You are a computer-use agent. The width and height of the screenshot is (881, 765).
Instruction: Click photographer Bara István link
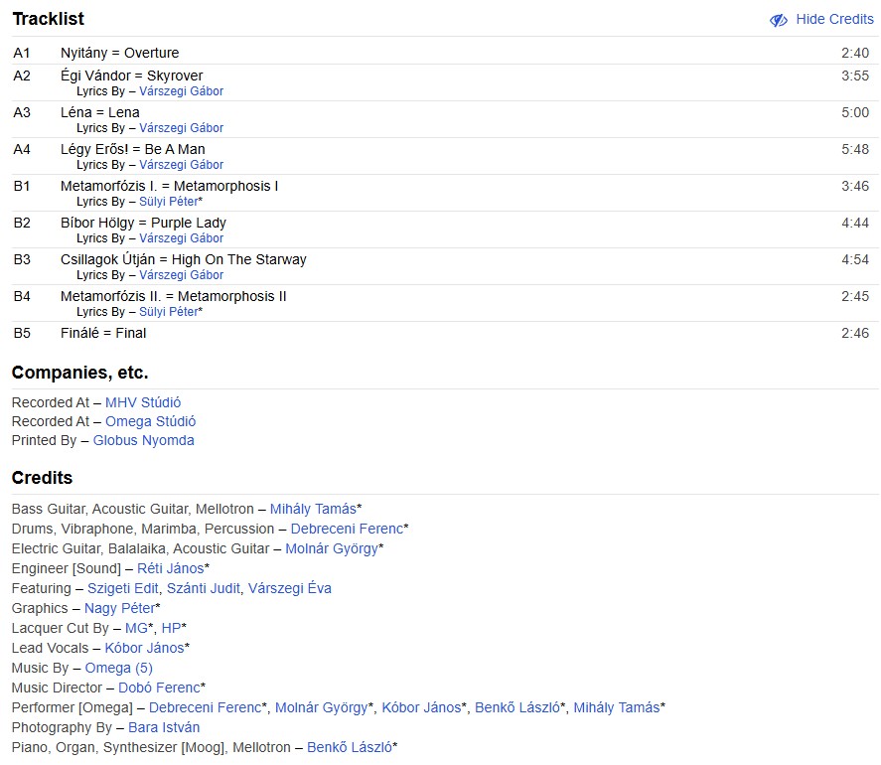coord(164,727)
